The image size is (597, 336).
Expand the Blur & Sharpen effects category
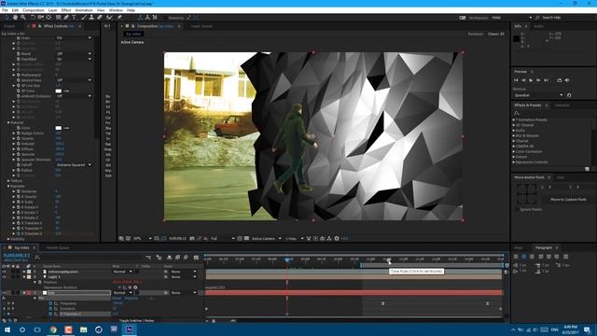coord(514,135)
